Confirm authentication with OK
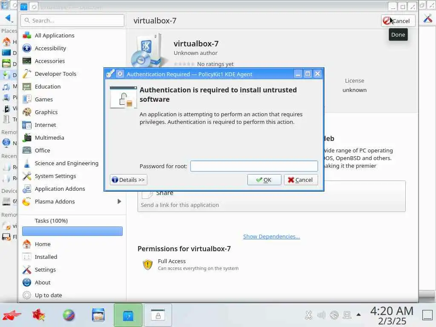The image size is (436, 327). pos(264,180)
